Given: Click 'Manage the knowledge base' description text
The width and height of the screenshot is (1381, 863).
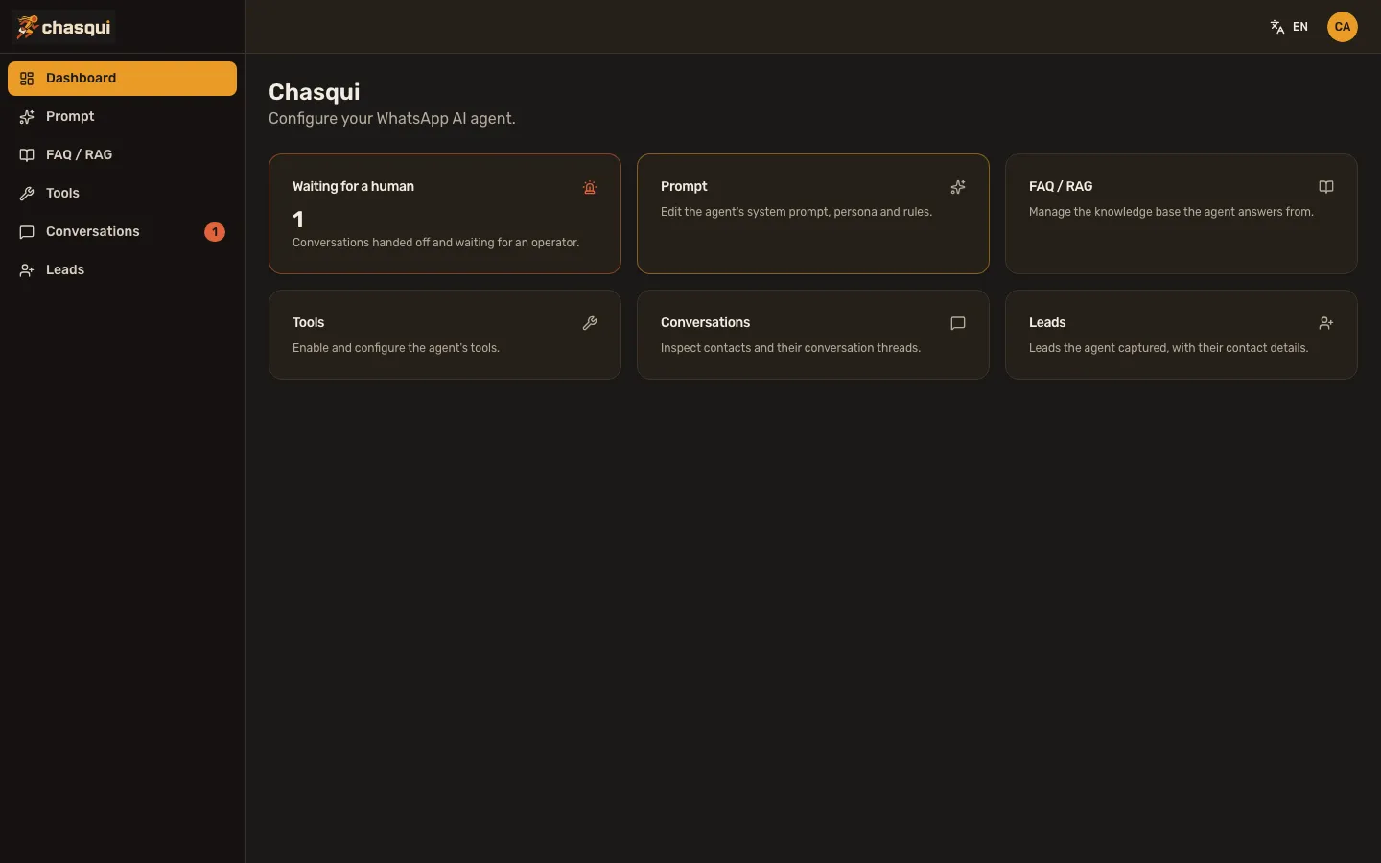Looking at the screenshot, I should point(1171,212).
